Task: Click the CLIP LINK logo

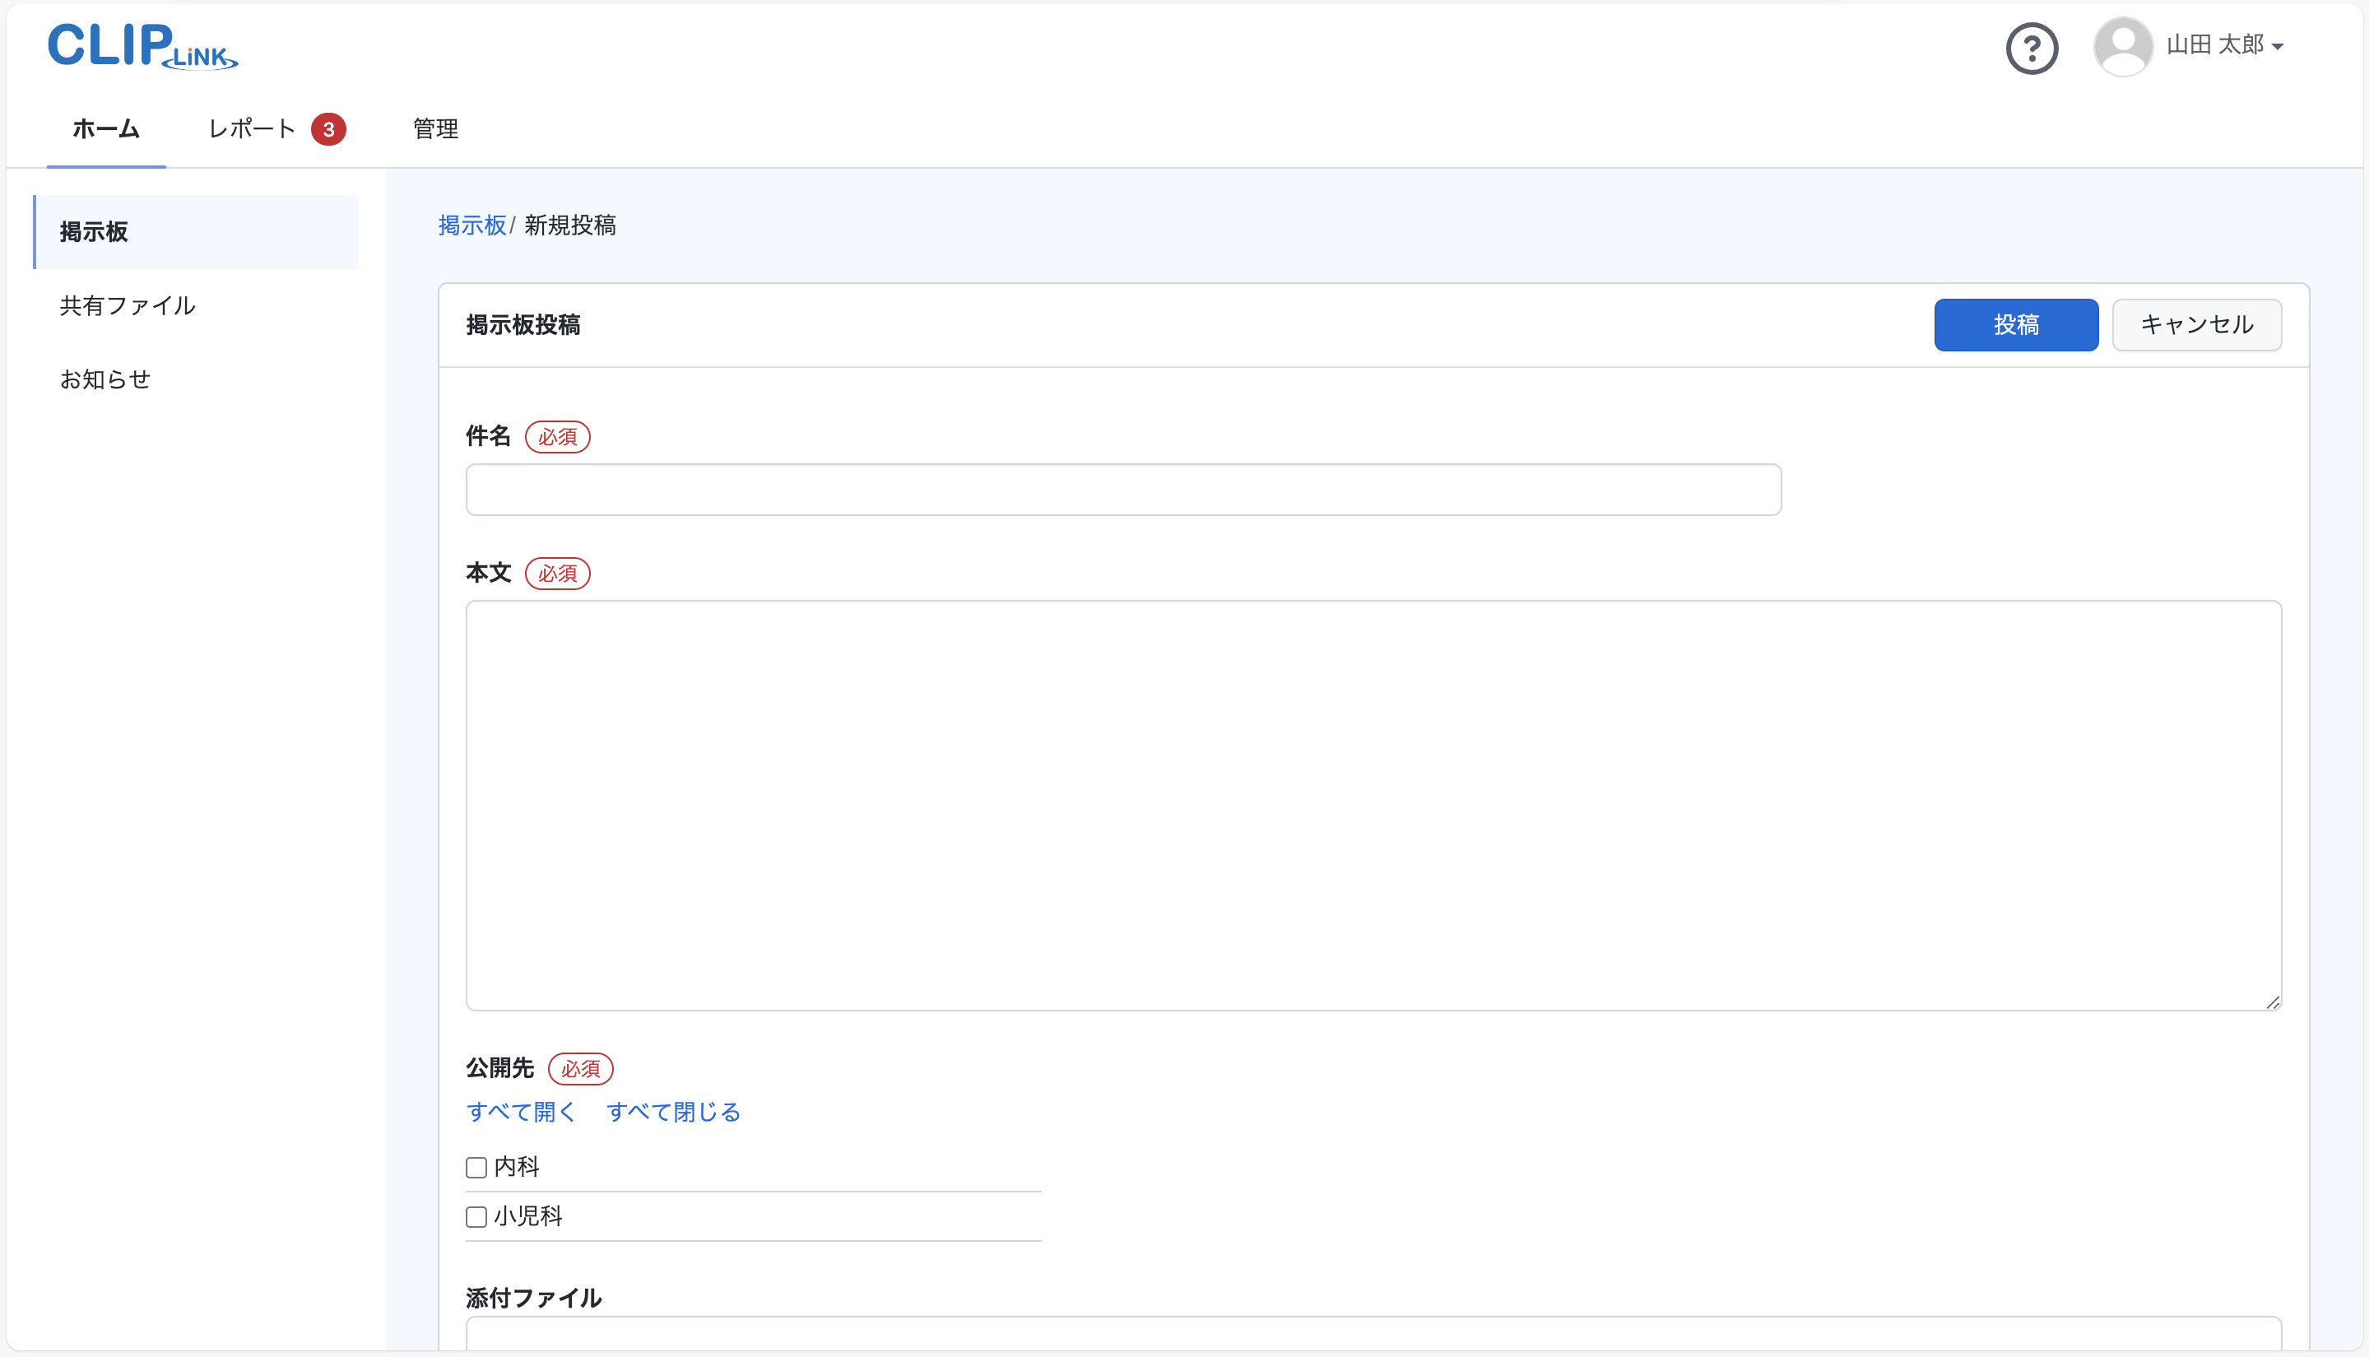Action: tap(142, 45)
